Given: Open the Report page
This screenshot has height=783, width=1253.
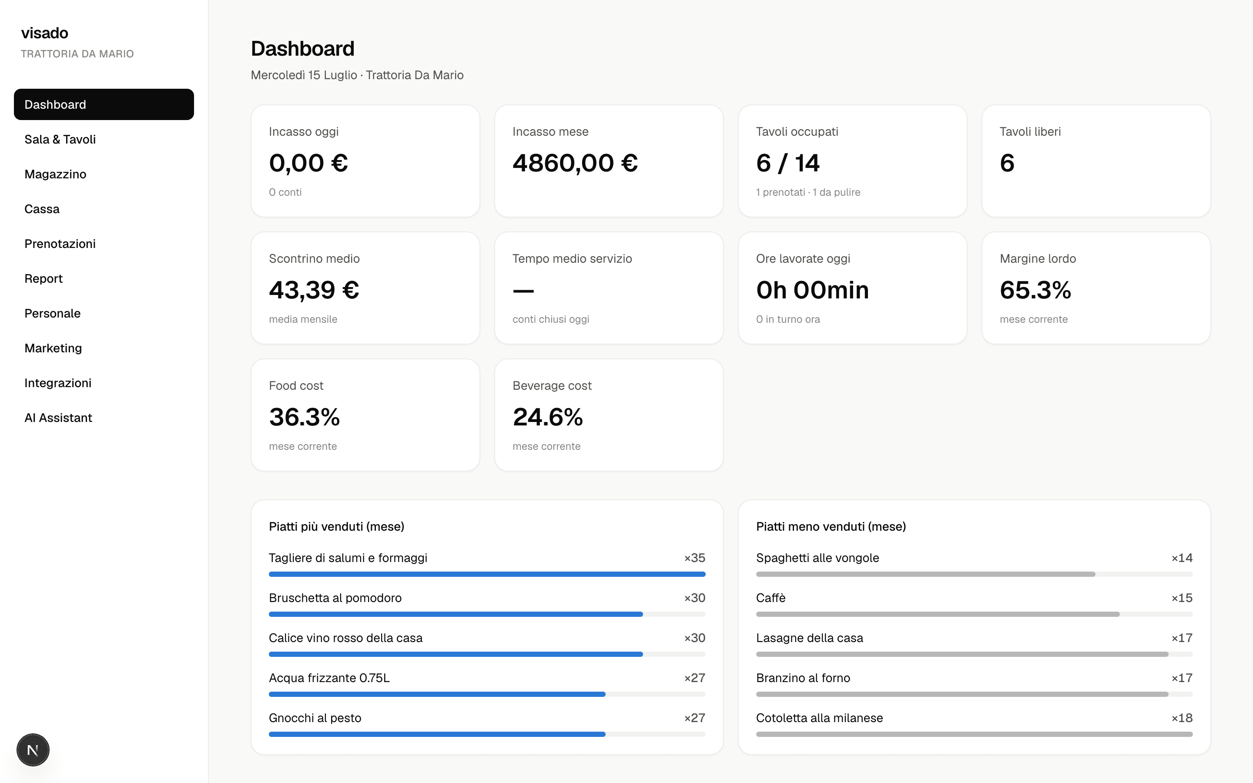Looking at the screenshot, I should pos(104,278).
